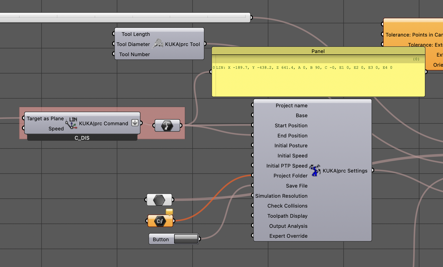The height and width of the screenshot is (267, 443).
Task: Click the blue KUKA robot Settings icon
Action: click(x=315, y=170)
